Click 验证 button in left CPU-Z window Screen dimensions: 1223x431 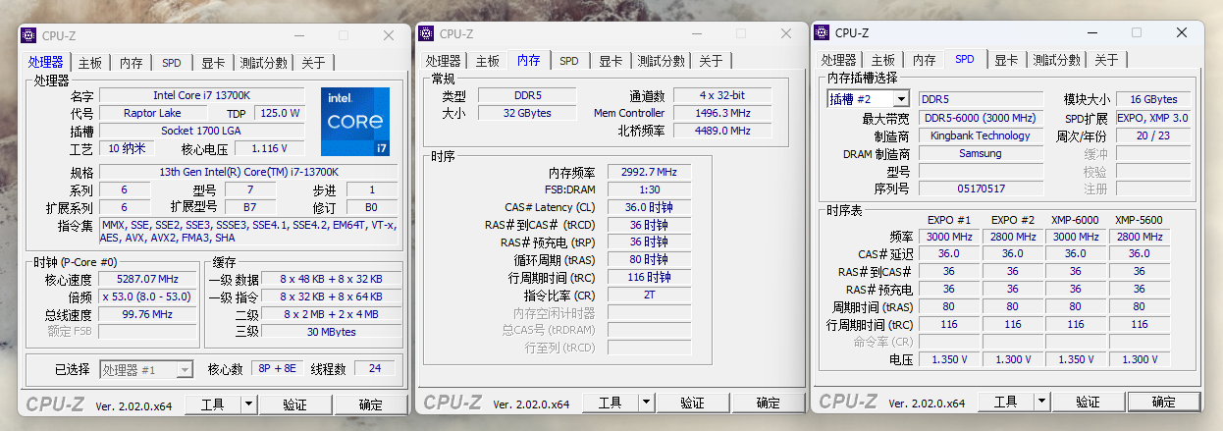294,404
